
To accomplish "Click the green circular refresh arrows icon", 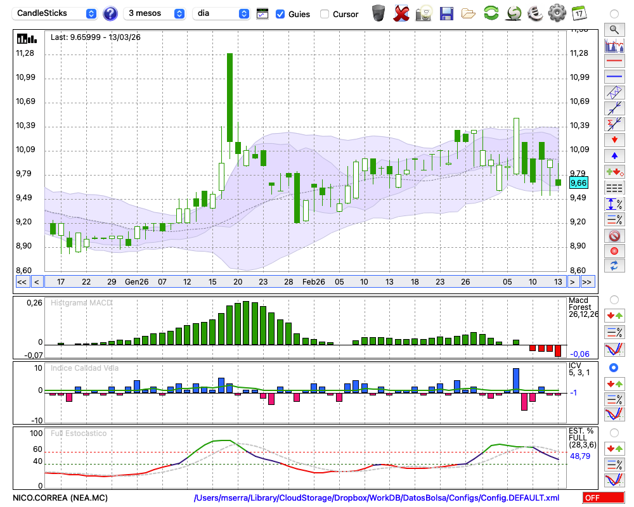I will (491, 13).
